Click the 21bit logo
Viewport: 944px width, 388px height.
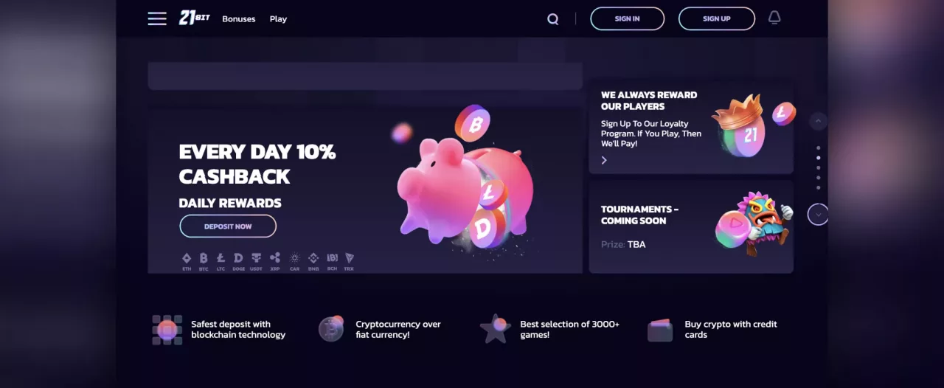pos(194,18)
